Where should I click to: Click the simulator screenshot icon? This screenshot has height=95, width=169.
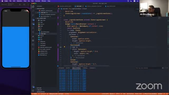point(24,4)
